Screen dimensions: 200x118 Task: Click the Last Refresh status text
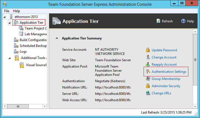click(x=166, y=112)
